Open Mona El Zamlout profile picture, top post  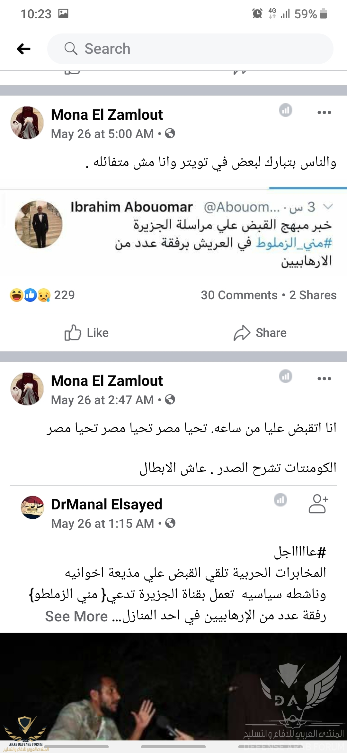point(27,123)
